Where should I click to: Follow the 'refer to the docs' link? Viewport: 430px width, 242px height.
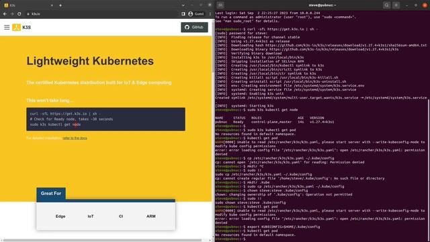75,138
